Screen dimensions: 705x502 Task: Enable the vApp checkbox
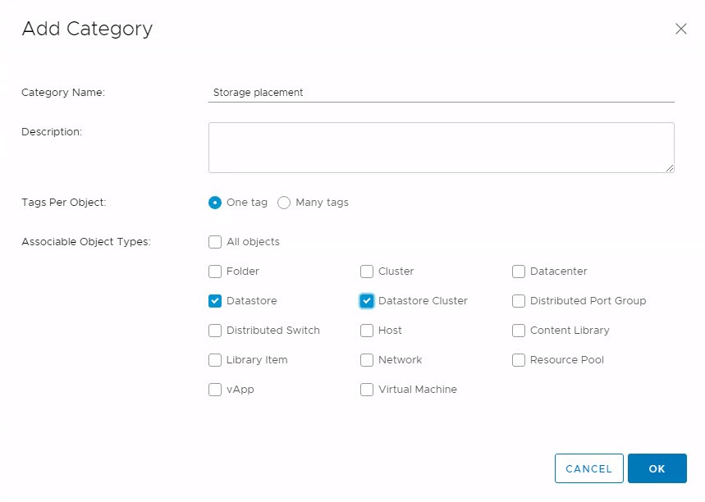point(215,390)
